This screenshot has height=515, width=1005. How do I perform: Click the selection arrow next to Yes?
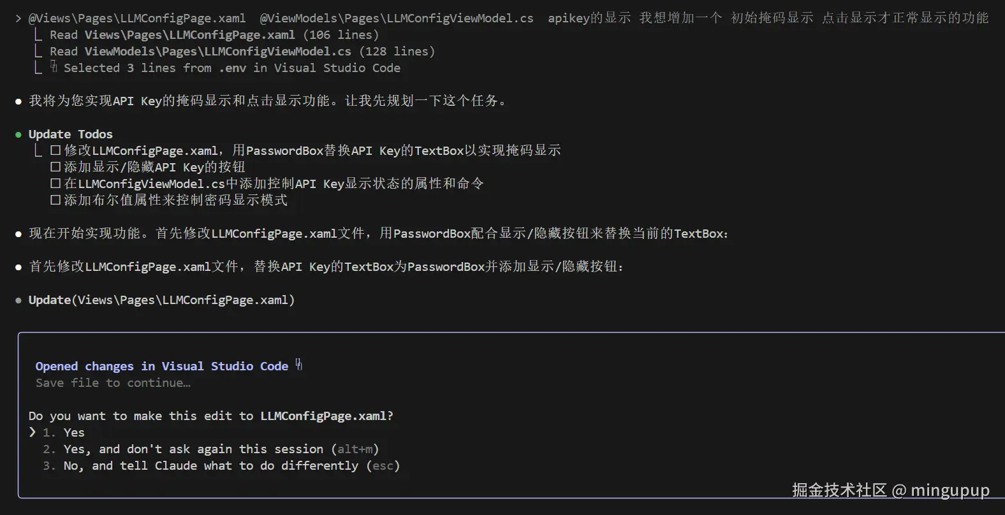(32, 432)
